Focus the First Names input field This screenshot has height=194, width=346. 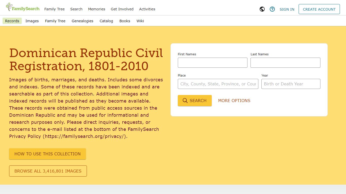(213, 63)
